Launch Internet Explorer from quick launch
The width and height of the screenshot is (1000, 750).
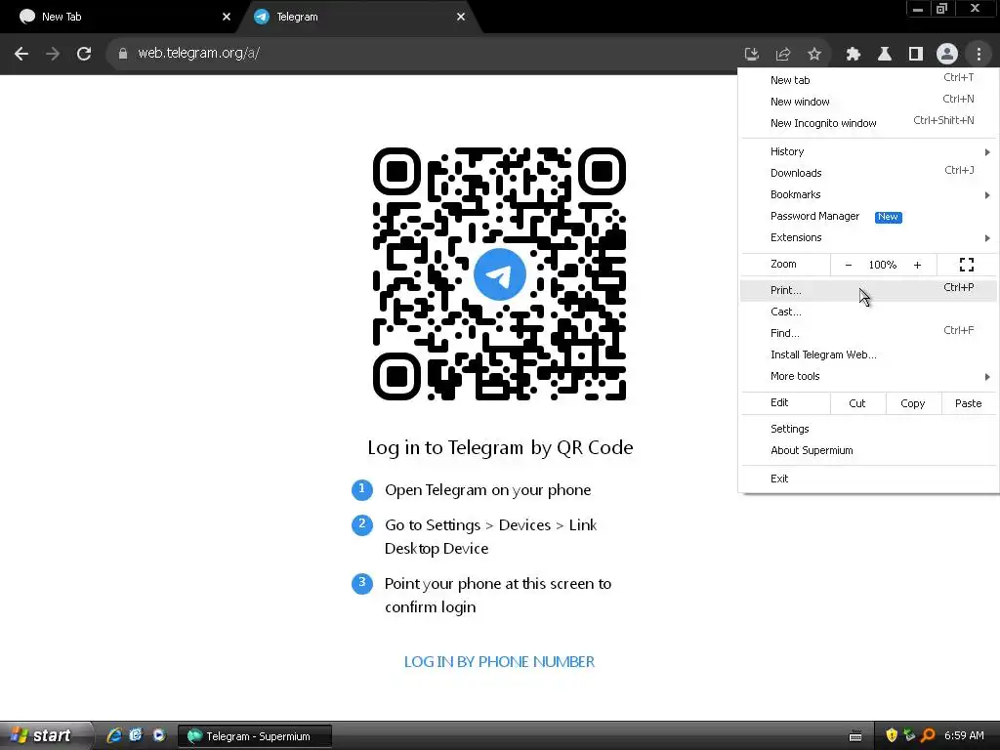point(114,735)
